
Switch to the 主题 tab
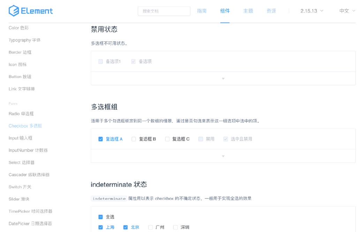(248, 11)
